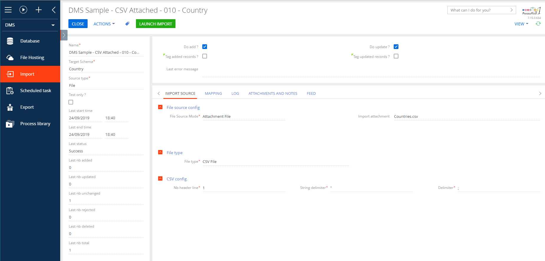Click the Name input field
The height and width of the screenshot is (261, 545).
[x=106, y=53]
